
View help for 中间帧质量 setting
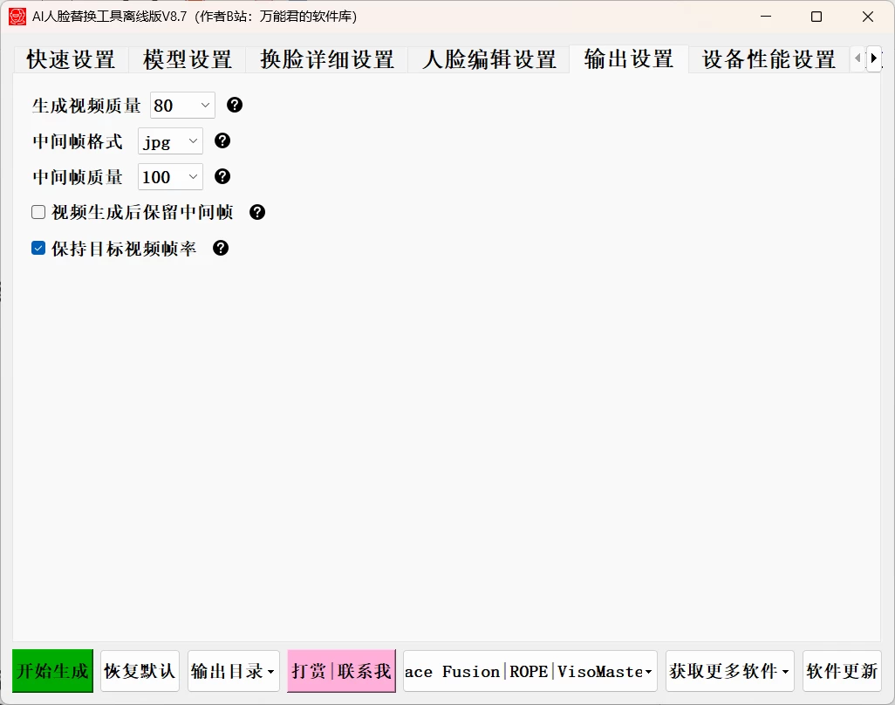click(222, 176)
